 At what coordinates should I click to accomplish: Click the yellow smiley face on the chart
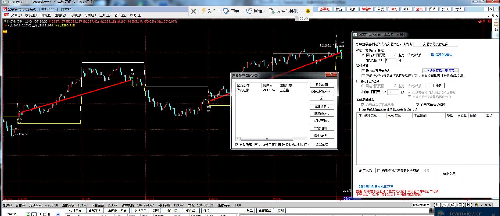pyautogui.click(x=5, y=31)
